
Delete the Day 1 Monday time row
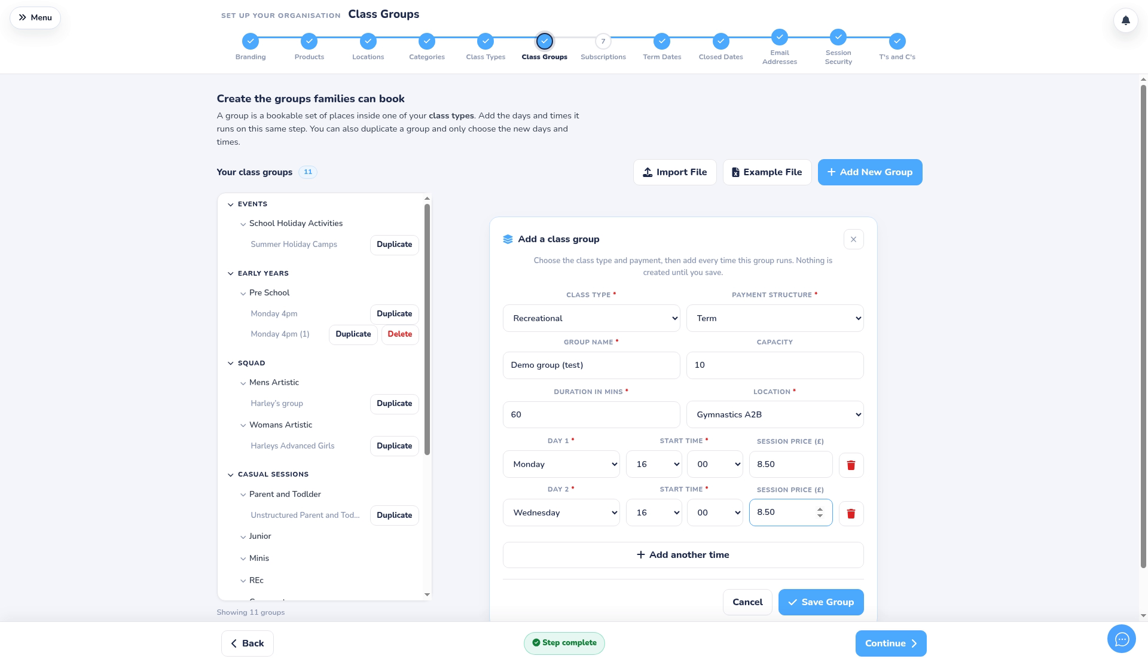click(851, 465)
